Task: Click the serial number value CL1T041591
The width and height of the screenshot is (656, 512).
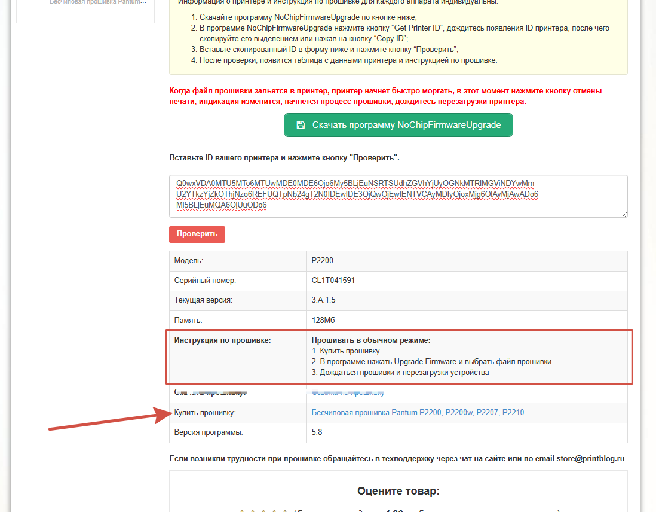Action: pyautogui.click(x=333, y=280)
